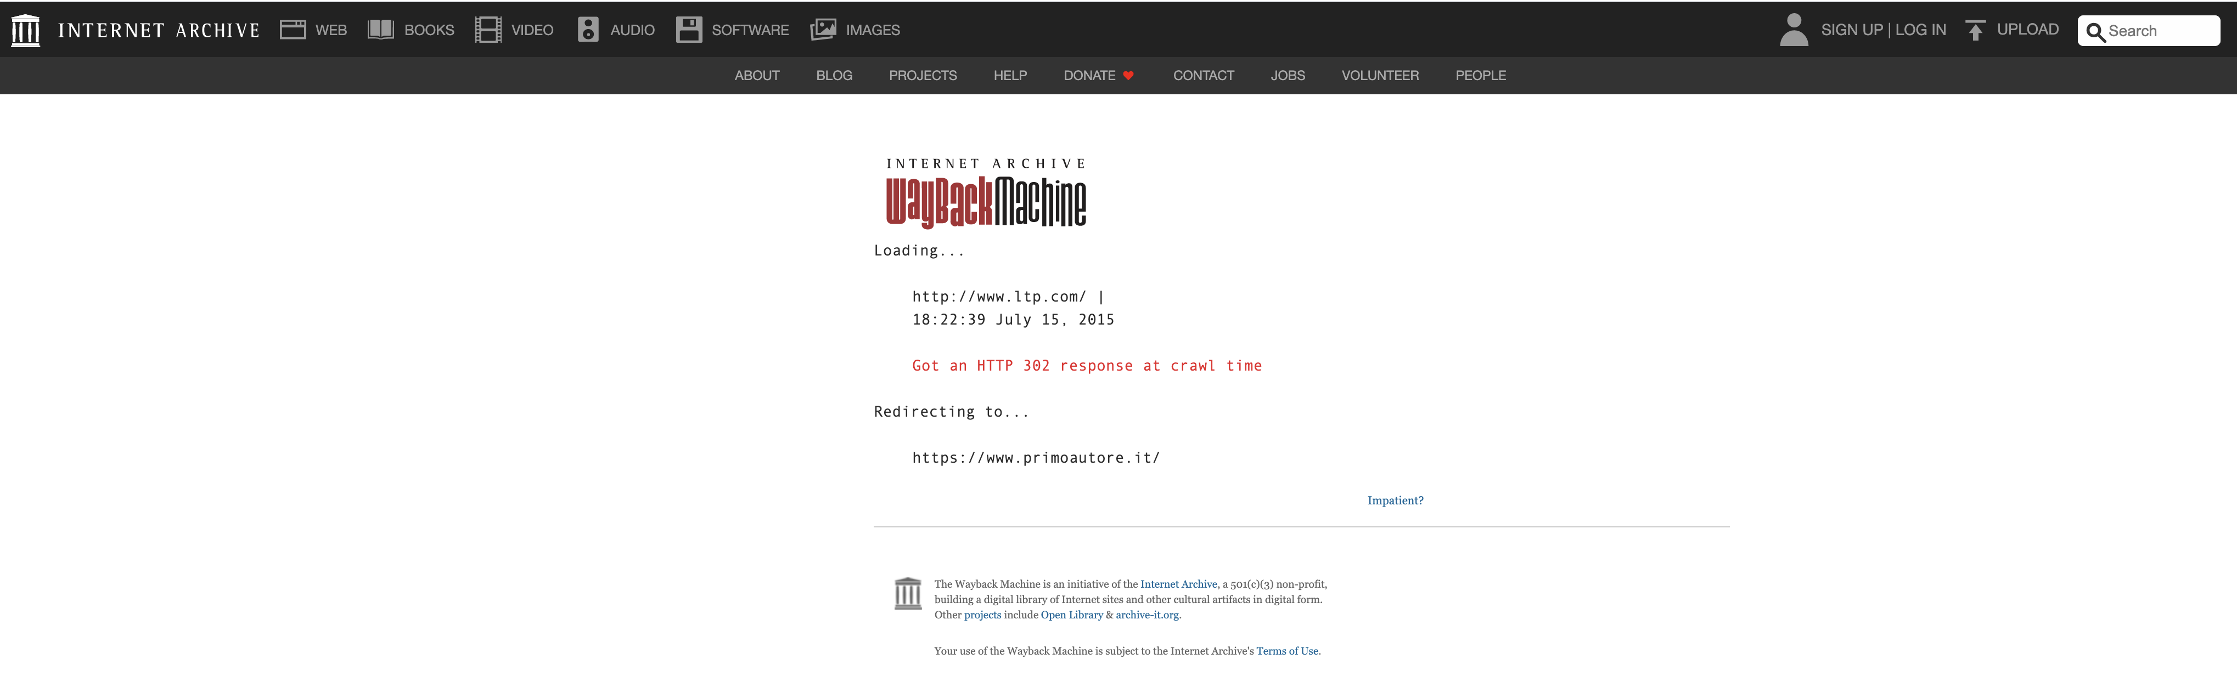Select Volunteer in the navigation bar

(x=1379, y=76)
